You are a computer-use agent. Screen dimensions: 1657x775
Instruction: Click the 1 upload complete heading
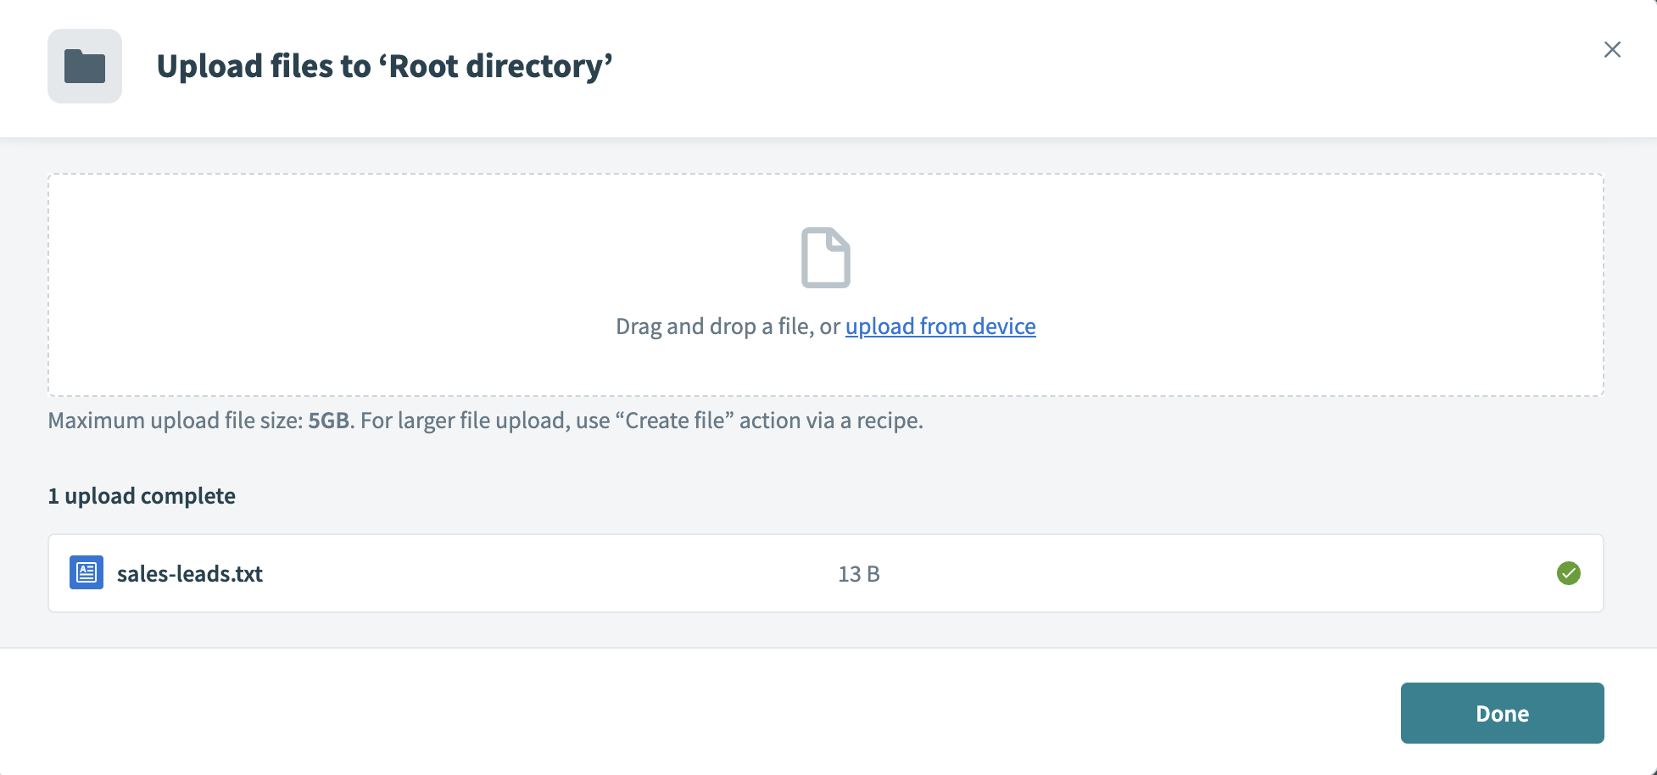142,495
